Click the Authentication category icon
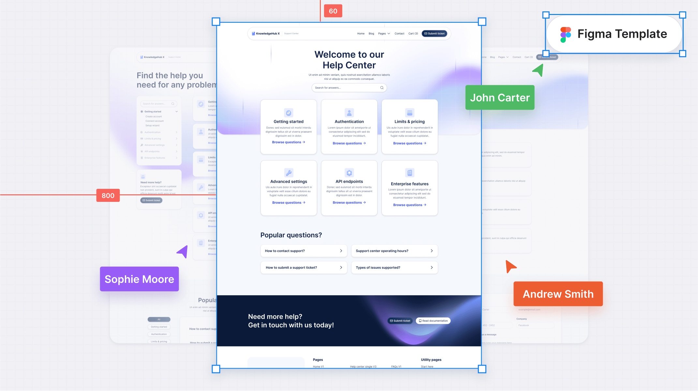The width and height of the screenshot is (698, 391). [349, 112]
